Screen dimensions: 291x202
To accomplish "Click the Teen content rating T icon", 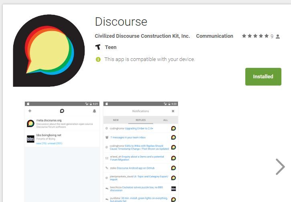I will [x=98, y=47].
